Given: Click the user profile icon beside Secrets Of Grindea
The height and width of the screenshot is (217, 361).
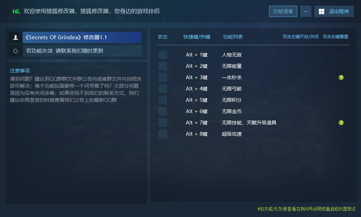Looking at the screenshot, I should pos(16,37).
